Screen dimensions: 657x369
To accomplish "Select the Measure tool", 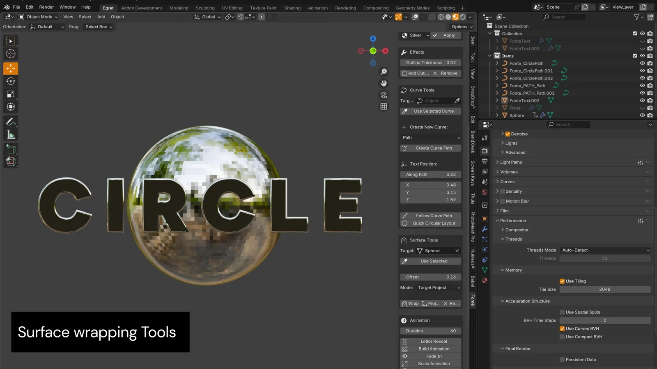I will click(10, 134).
